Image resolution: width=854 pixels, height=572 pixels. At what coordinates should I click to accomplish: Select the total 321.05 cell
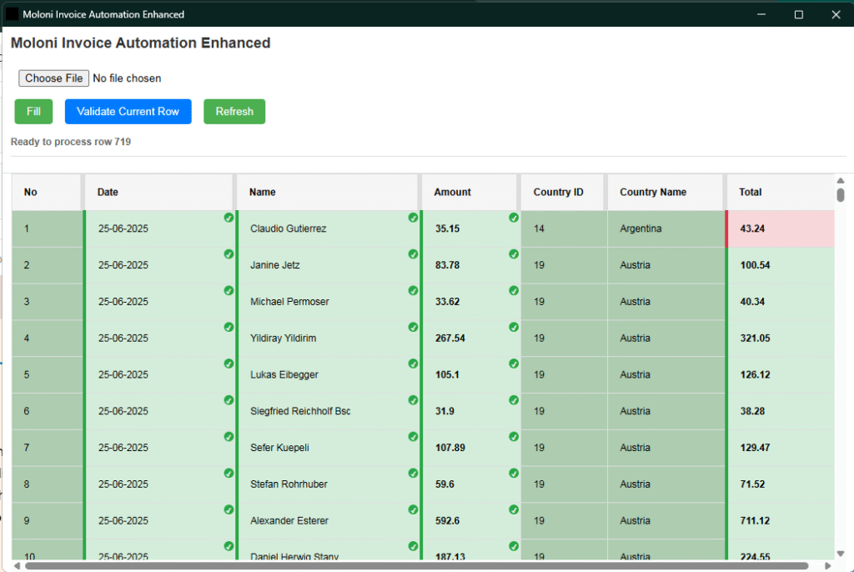coord(780,339)
